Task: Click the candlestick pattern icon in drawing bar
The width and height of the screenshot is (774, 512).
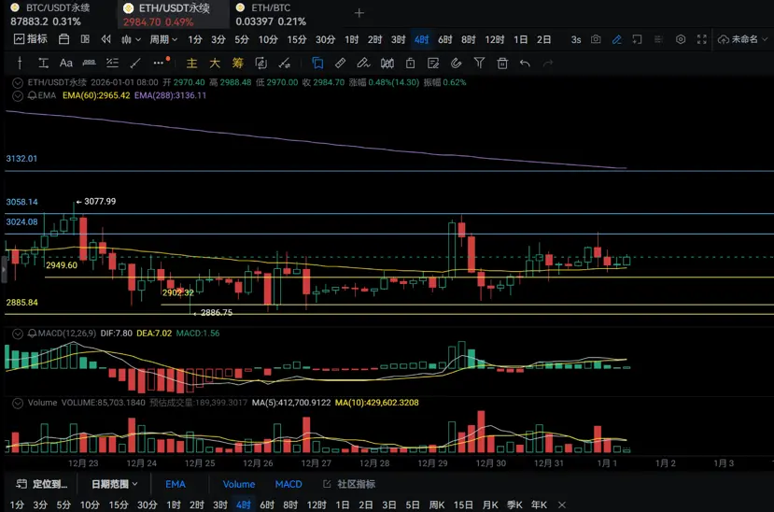Action: [387, 63]
